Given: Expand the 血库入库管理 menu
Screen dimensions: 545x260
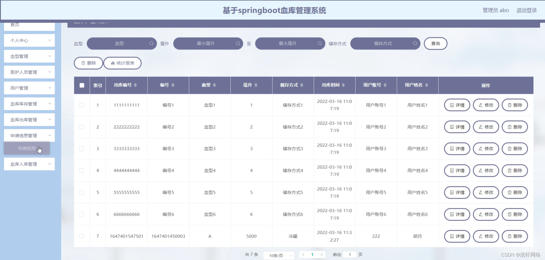Looking at the screenshot, I should click(x=29, y=164).
